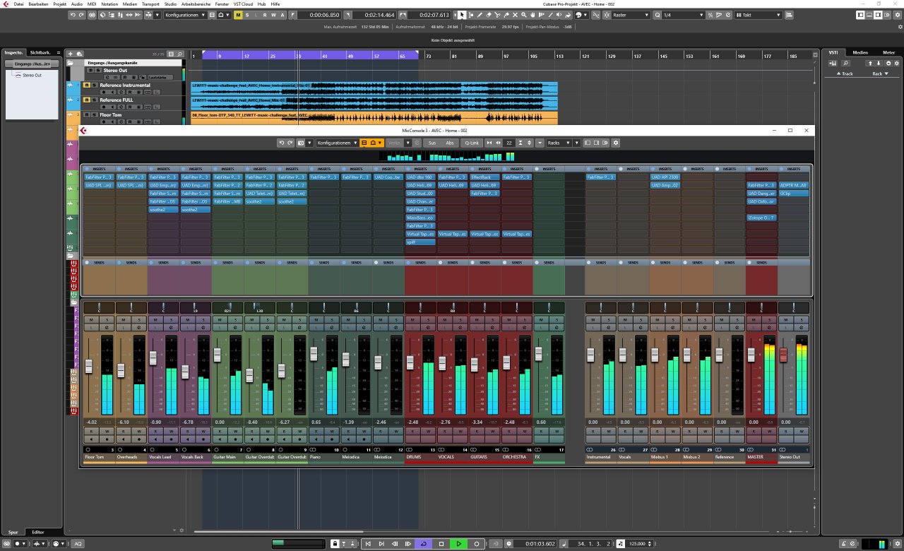
Task: Click the Abs button in MixConsole
Action: point(450,143)
